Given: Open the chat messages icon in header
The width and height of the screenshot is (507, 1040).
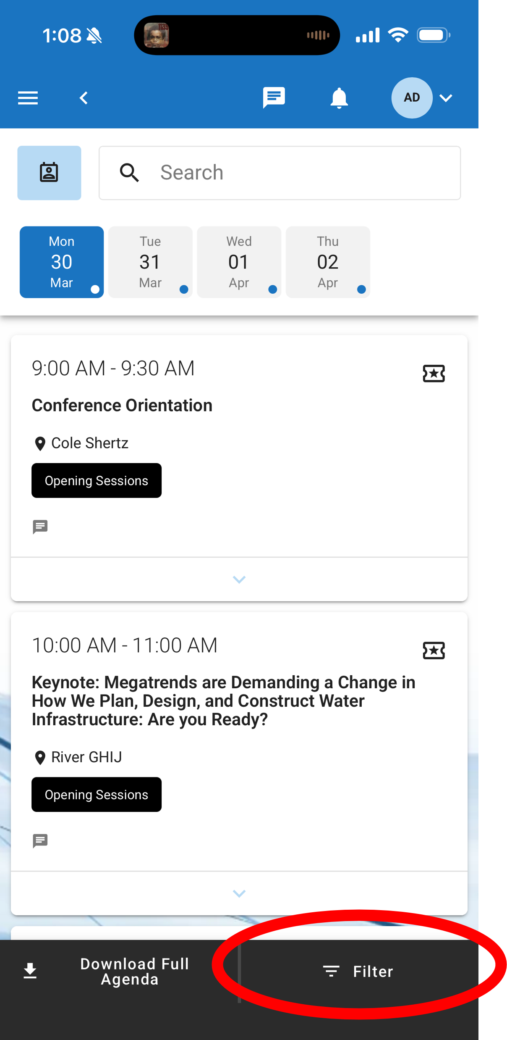Looking at the screenshot, I should pos(274,97).
